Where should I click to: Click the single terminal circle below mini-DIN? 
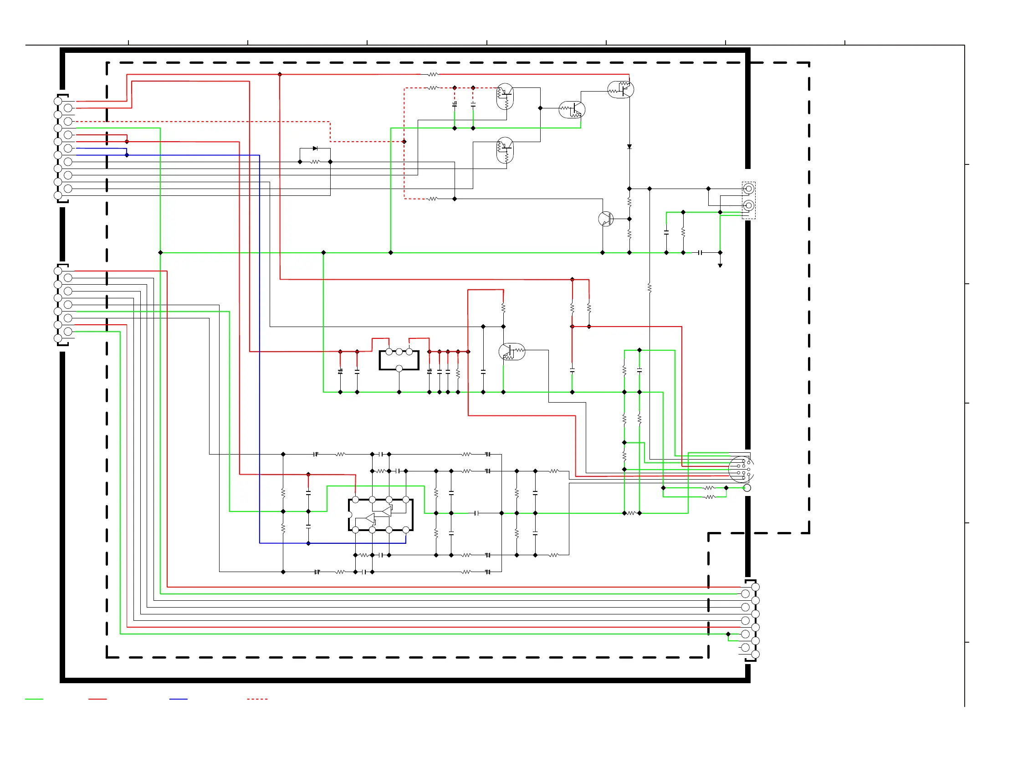pyautogui.click(x=747, y=488)
